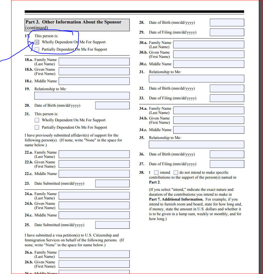Click item 28 Date of Birth field

(227, 23)
